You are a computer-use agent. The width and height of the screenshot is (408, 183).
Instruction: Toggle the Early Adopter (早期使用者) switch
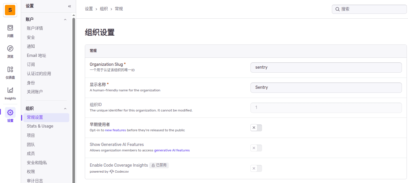click(256, 128)
